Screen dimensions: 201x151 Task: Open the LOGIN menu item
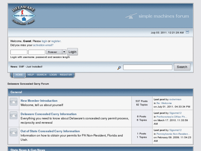[x=53, y=75]
